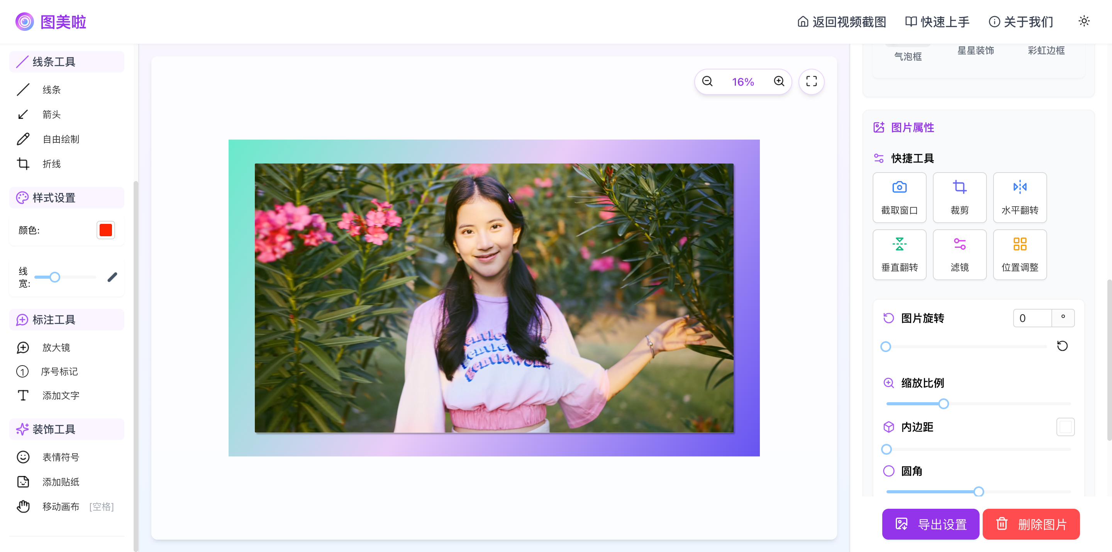Open the 滤镜 filter tool
This screenshot has width=1112, height=552.
(x=959, y=254)
